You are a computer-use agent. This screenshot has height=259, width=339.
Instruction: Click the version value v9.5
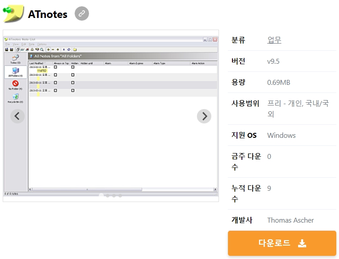coord(273,61)
